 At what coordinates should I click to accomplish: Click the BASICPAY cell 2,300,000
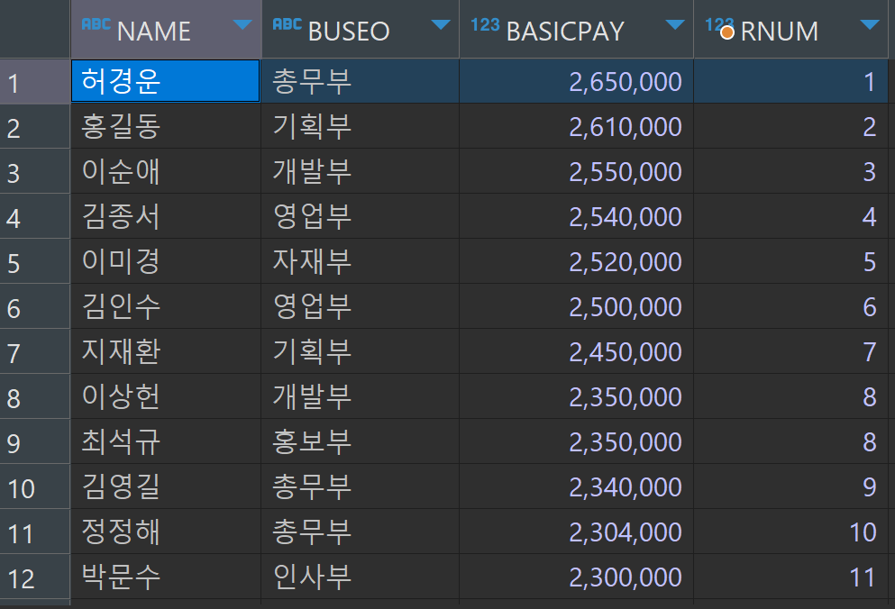pos(577,577)
